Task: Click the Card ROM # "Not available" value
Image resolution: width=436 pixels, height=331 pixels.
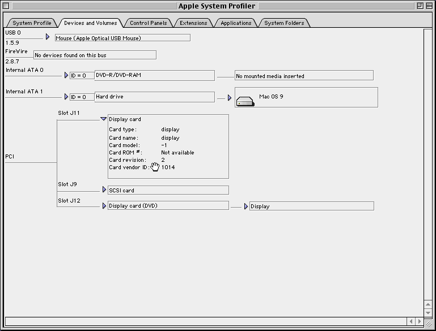Action: [x=177, y=153]
